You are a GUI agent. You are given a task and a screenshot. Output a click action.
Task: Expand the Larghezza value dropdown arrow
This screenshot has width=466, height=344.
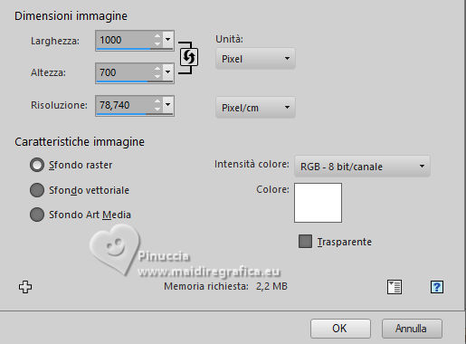168,39
